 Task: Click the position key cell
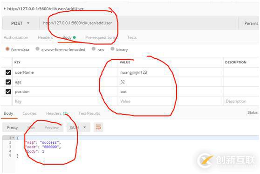tap(65, 91)
